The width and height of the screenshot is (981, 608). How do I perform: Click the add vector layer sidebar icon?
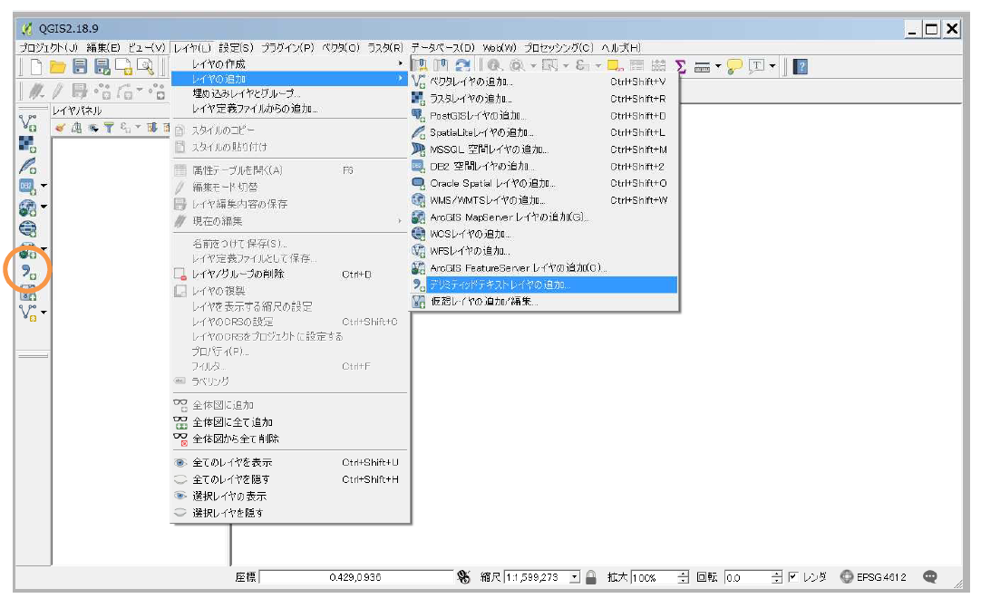click(28, 124)
